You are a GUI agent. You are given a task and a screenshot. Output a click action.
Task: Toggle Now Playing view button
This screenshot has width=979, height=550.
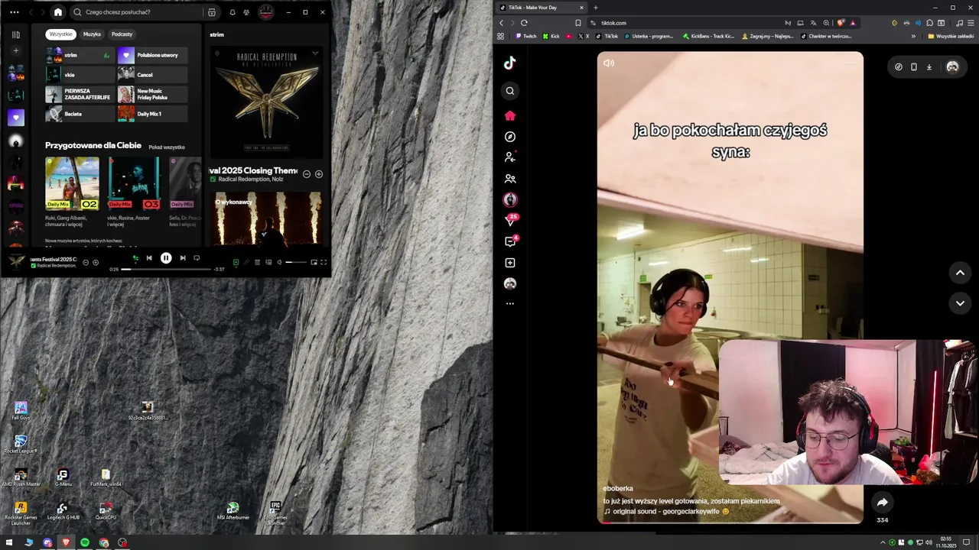(236, 262)
